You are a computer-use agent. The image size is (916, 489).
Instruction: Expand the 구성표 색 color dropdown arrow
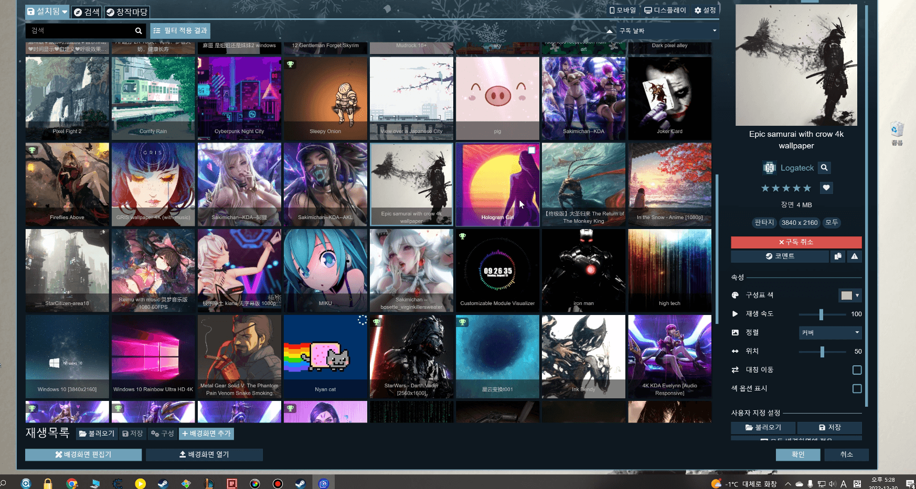(857, 295)
